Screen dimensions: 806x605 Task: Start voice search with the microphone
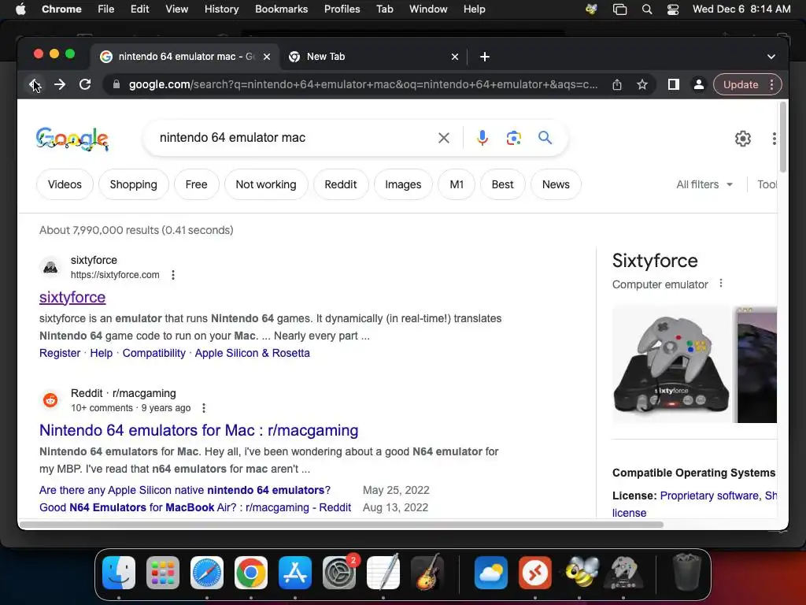pos(482,138)
